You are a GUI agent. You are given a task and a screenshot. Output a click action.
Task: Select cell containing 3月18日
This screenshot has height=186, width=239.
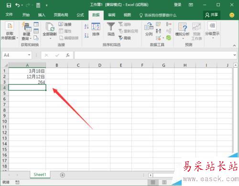pyautogui.click(x=27, y=71)
